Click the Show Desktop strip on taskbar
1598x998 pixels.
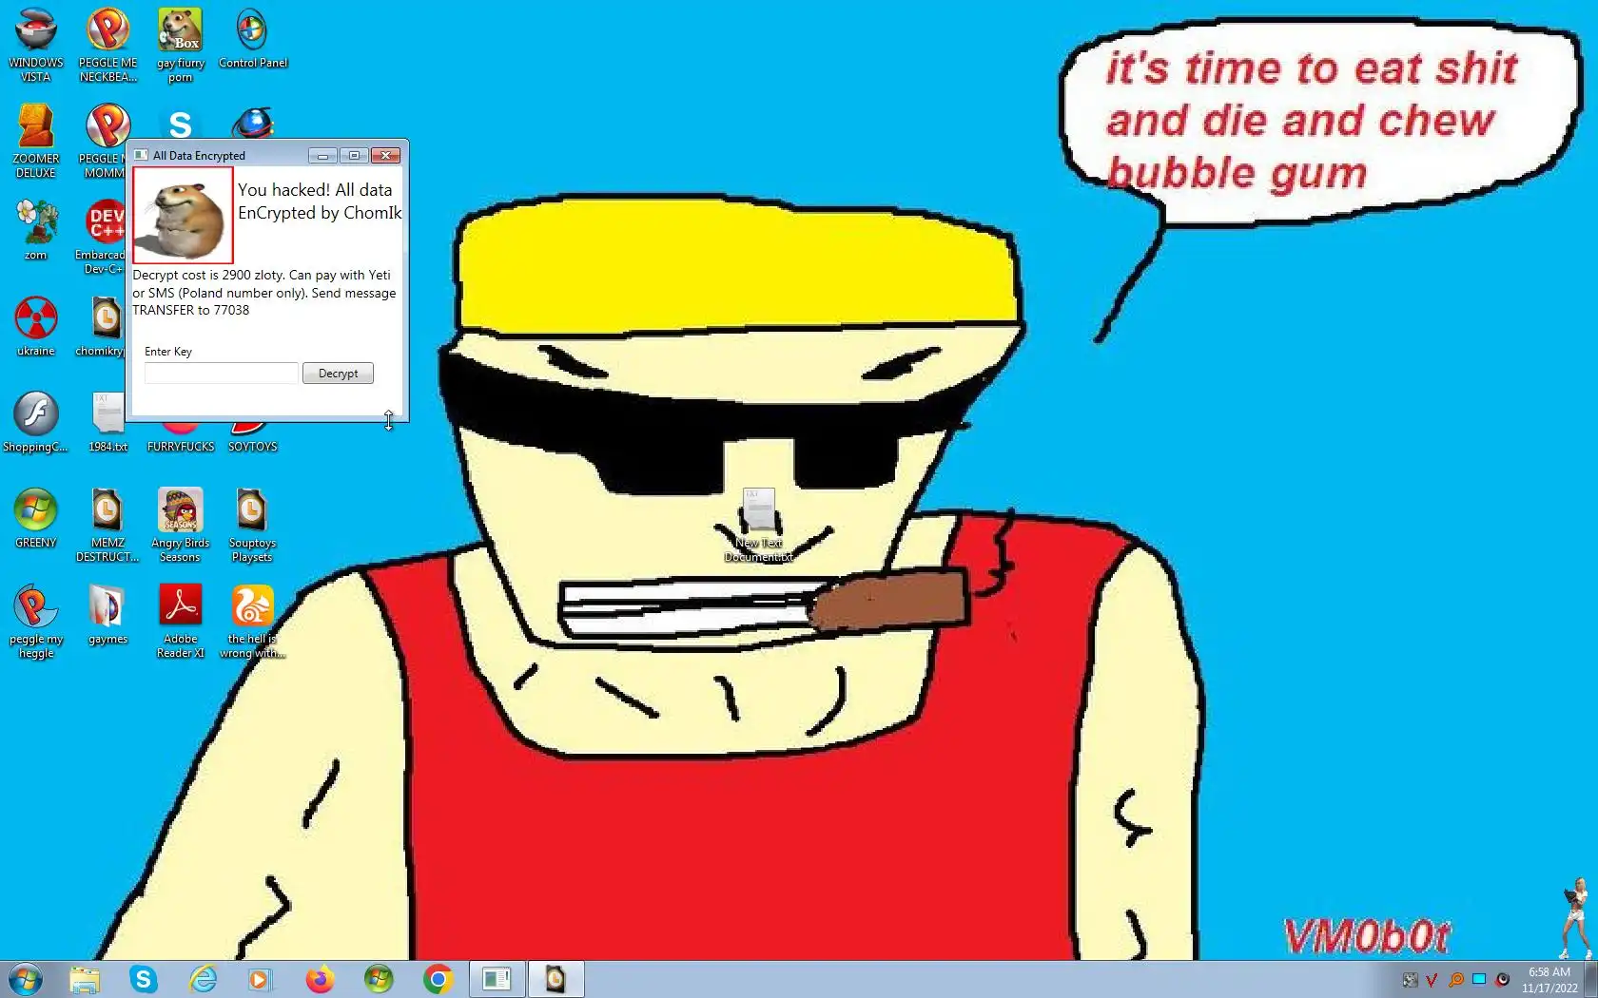[1590, 980]
